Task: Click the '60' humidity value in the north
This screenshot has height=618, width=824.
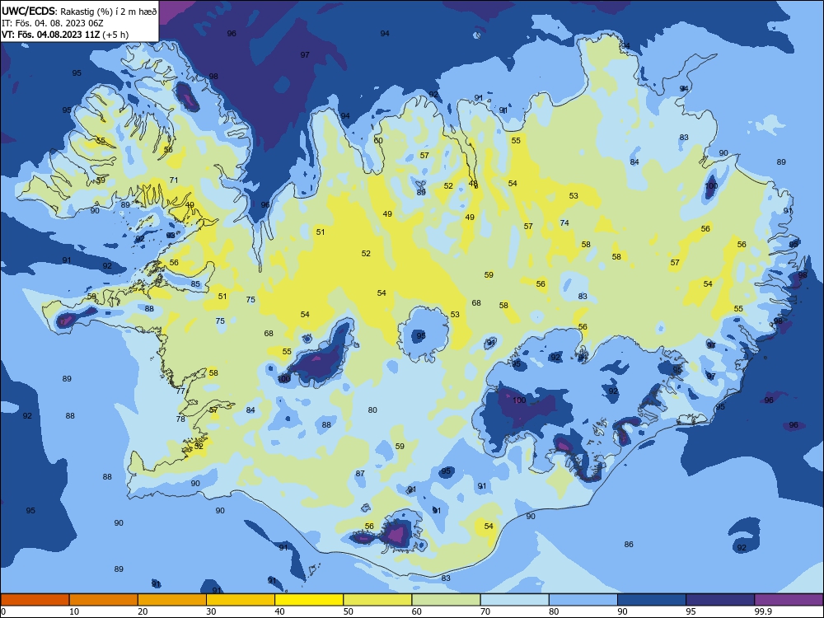Action: point(378,140)
